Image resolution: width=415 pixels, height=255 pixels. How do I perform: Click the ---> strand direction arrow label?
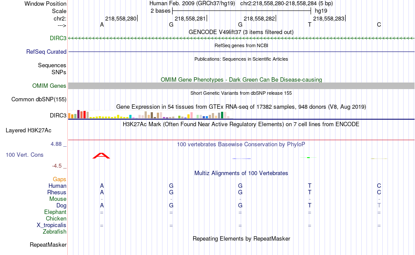(62, 25)
